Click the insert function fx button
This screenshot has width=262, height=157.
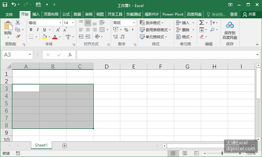(x=70, y=55)
